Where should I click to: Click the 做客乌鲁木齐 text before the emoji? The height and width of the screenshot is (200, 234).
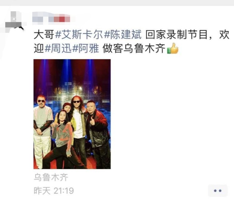coord(134,49)
